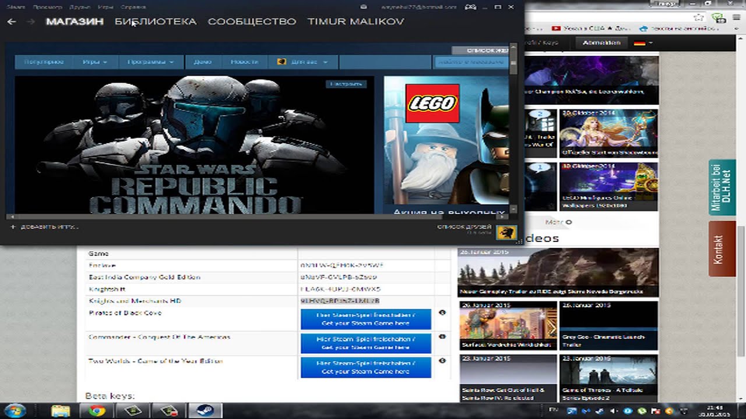
Task: Open the Saints Row Gat Out of Hell thumbnail
Action: (508, 378)
